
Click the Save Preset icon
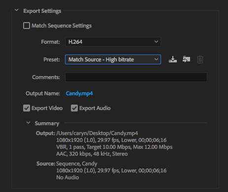pos(173,59)
